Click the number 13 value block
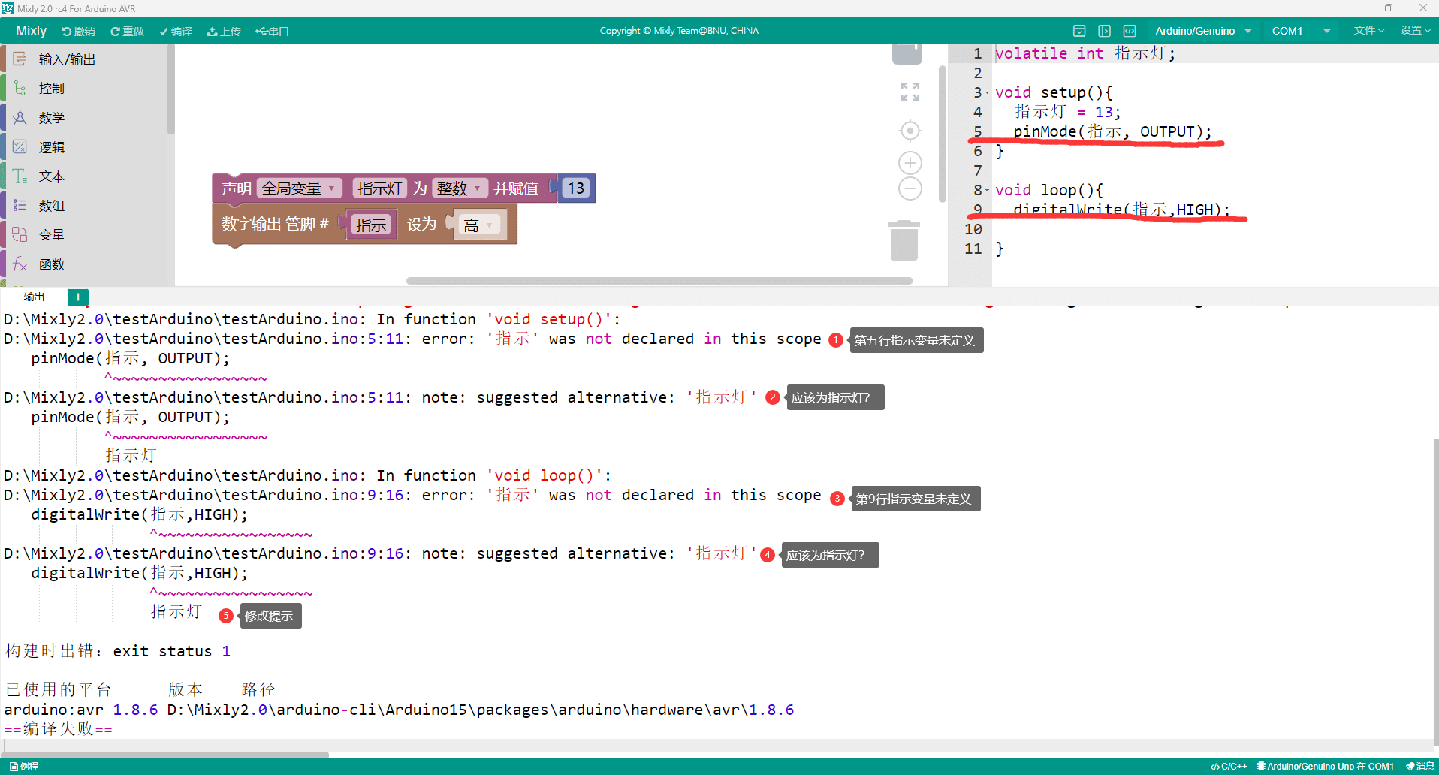 point(576,188)
